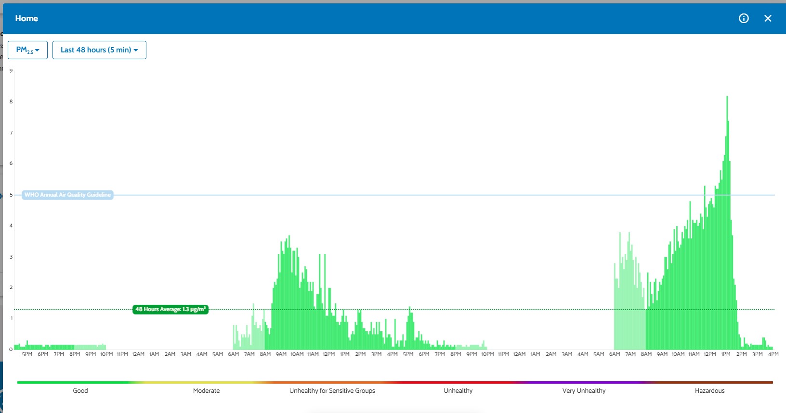
Task: Click the Home title in the header
Action: tap(26, 18)
